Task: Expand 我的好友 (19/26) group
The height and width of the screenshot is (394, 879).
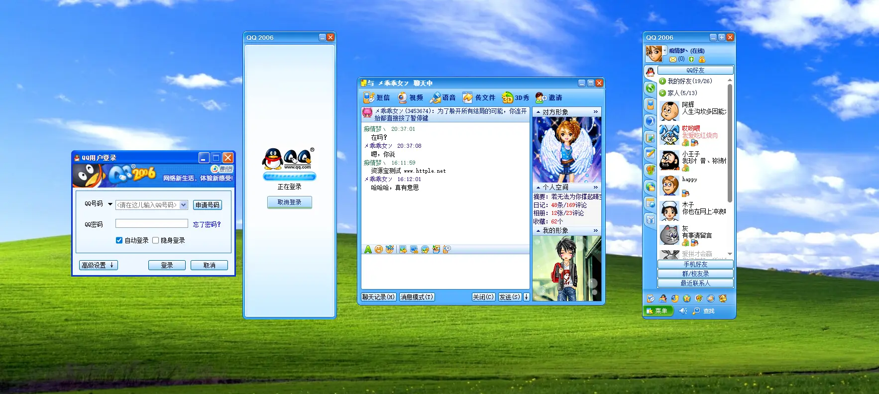Action: 662,81
